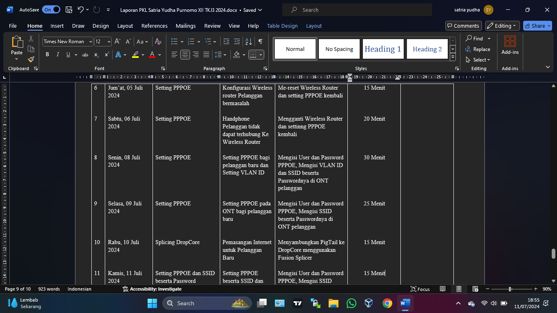Open the Select dropdown in Editing
The image size is (557, 313).
478,60
